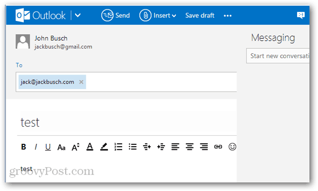Screen dimensions: 318x191
Task: Open the emoticon smiley picker
Action: 232,147
